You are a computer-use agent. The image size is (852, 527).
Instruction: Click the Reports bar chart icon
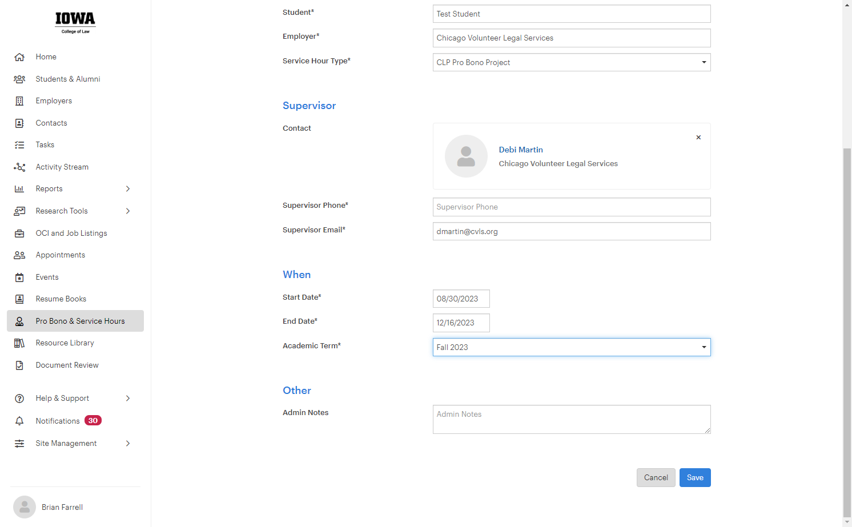(x=19, y=189)
